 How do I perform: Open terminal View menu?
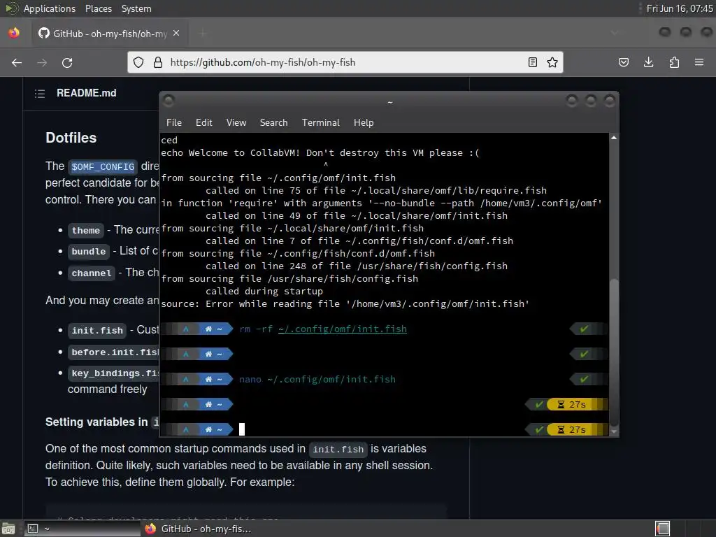236,122
